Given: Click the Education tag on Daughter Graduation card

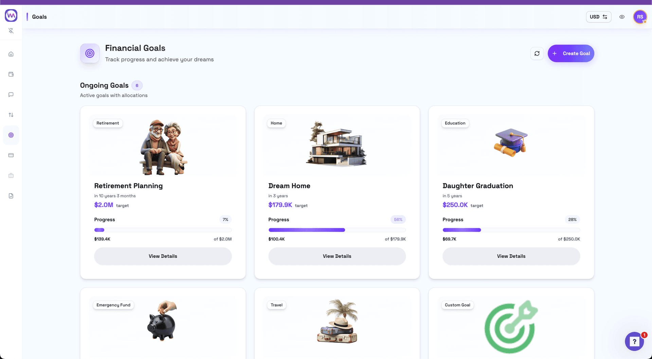Looking at the screenshot, I should tap(455, 123).
